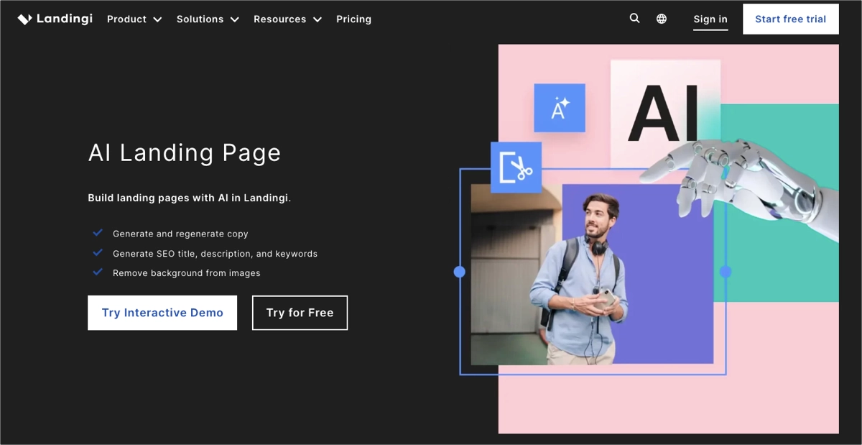
Task: Click the globe language icon
Action: 661,18
